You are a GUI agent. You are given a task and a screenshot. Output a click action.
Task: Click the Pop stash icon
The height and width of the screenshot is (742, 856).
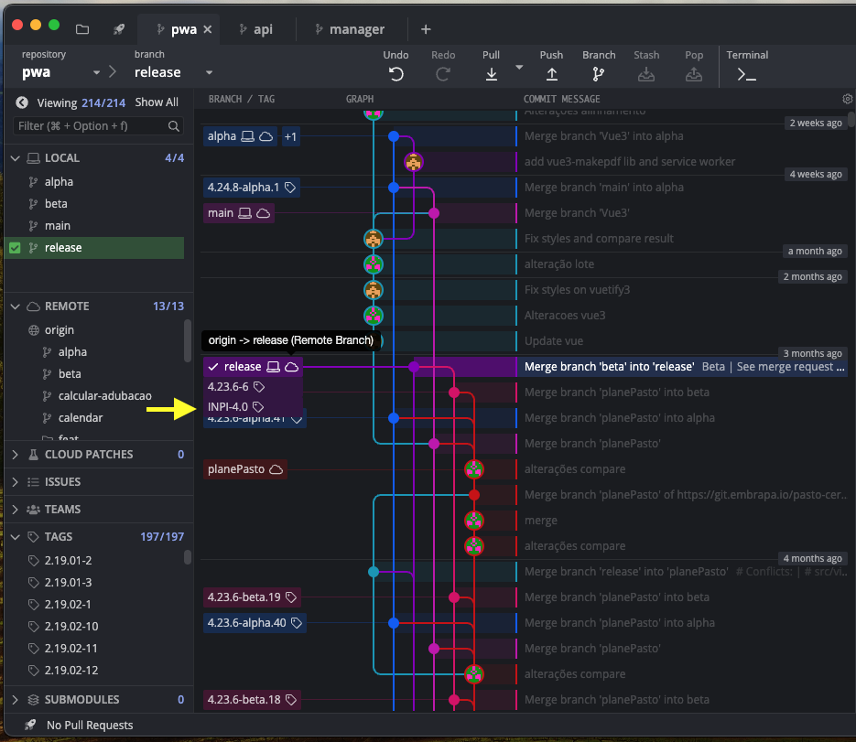pyautogui.click(x=694, y=74)
